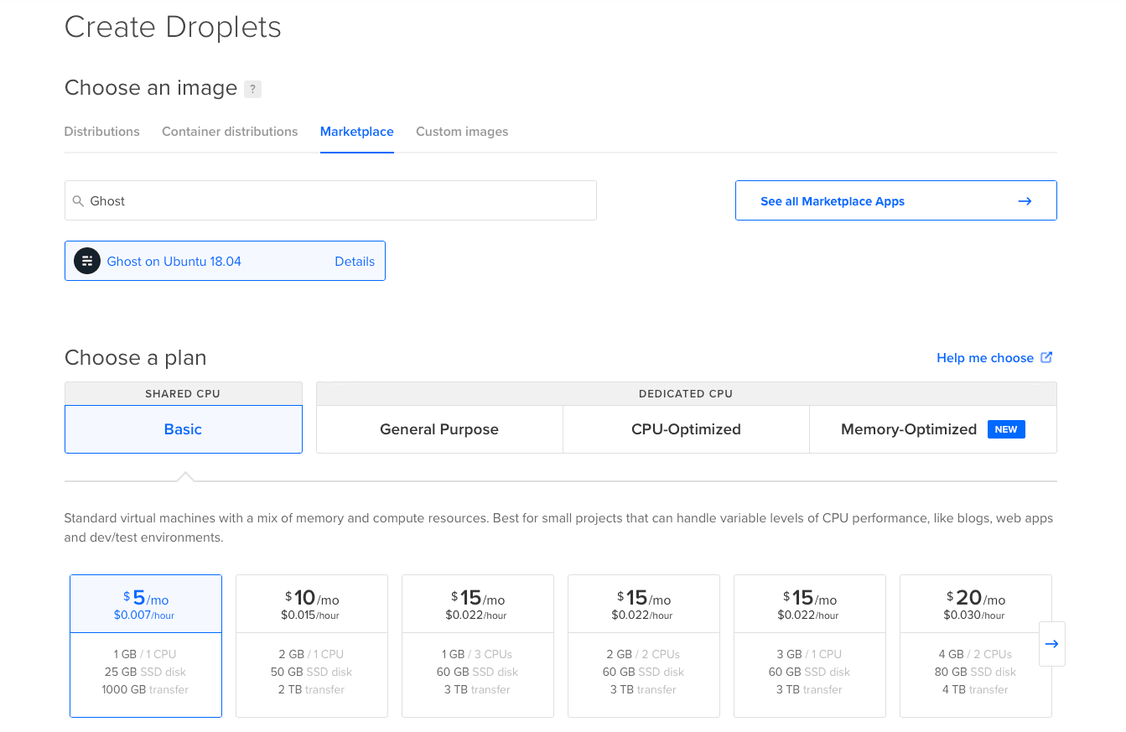The height and width of the screenshot is (732, 1126).
Task: Open Details for Ghost on Ubuntu 18.04
Action: coord(355,262)
